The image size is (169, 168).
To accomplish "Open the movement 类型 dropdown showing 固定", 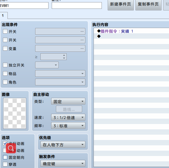I will (68, 101).
